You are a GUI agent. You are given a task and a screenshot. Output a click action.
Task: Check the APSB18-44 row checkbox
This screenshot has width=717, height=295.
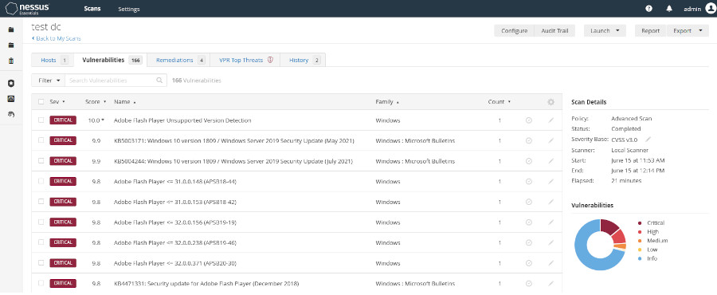coord(41,181)
